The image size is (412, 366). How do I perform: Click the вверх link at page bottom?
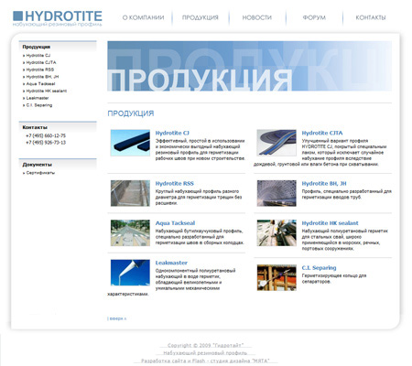[117, 318]
